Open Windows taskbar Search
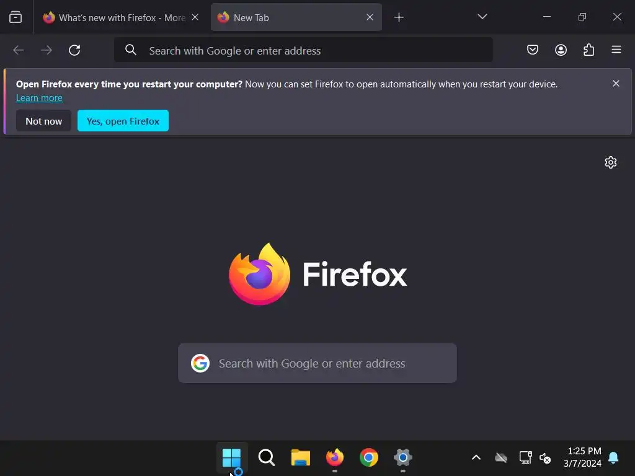Screen dimensions: 635x476 [266, 457]
